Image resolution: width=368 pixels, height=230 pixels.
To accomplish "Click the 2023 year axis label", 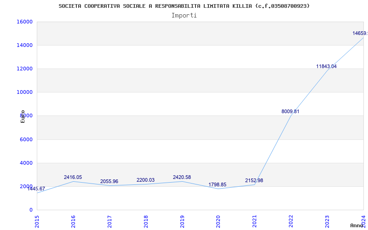I will point(327,222).
